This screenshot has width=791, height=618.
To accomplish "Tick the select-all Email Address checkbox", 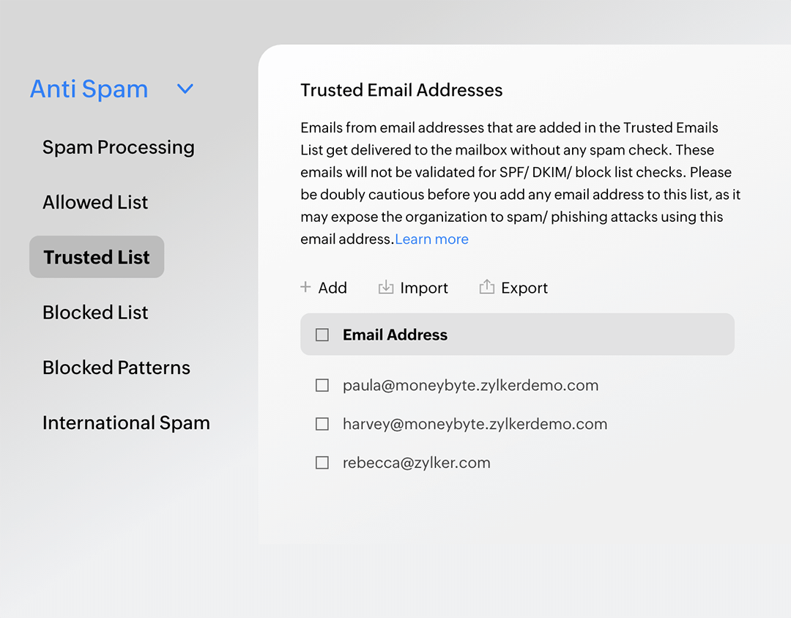I will pyautogui.click(x=322, y=335).
